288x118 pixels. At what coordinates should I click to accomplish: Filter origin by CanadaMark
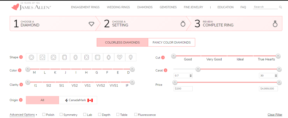pyautogui.click(x=78, y=100)
